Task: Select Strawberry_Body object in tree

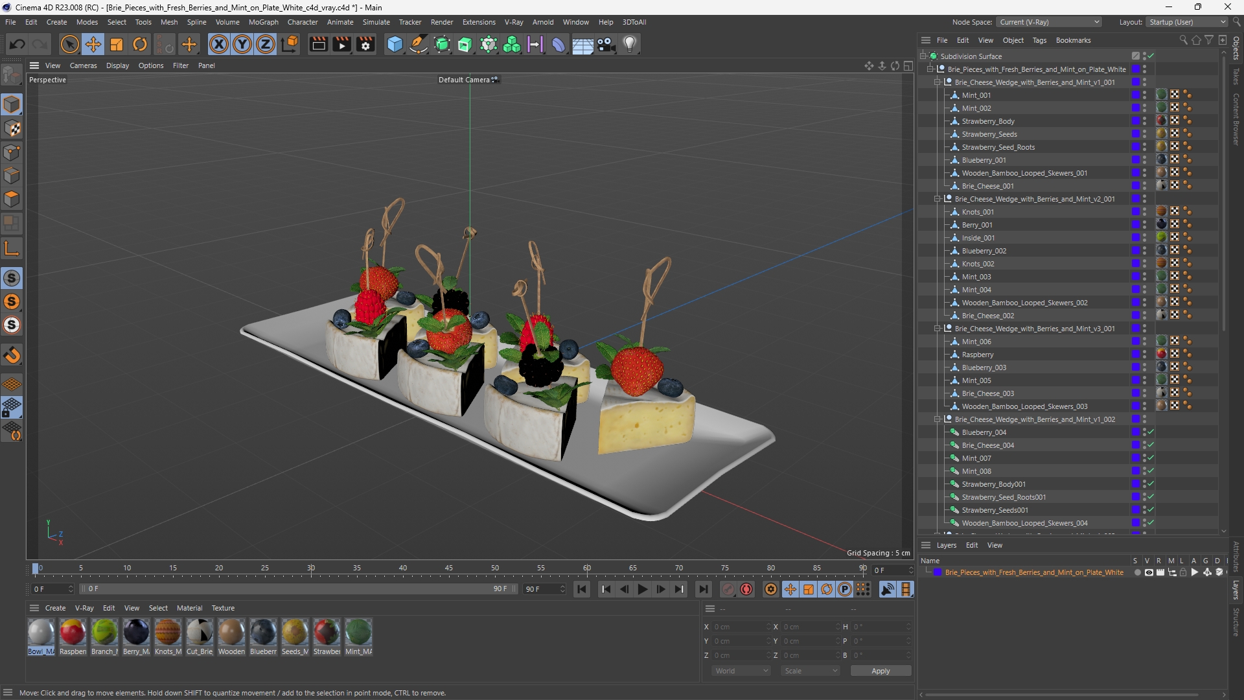Action: (988, 121)
